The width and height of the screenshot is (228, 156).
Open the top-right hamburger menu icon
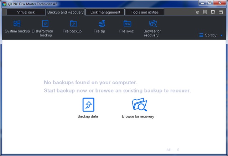click(221, 12)
